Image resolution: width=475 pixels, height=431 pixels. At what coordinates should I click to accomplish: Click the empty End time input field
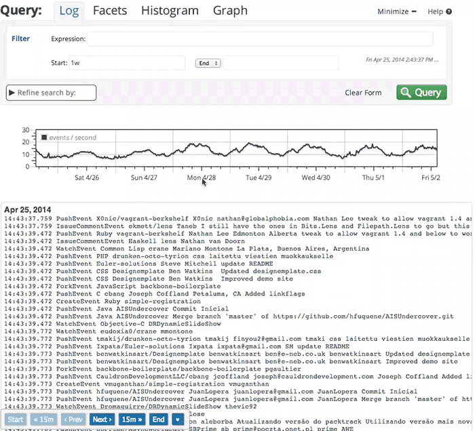(x=280, y=63)
